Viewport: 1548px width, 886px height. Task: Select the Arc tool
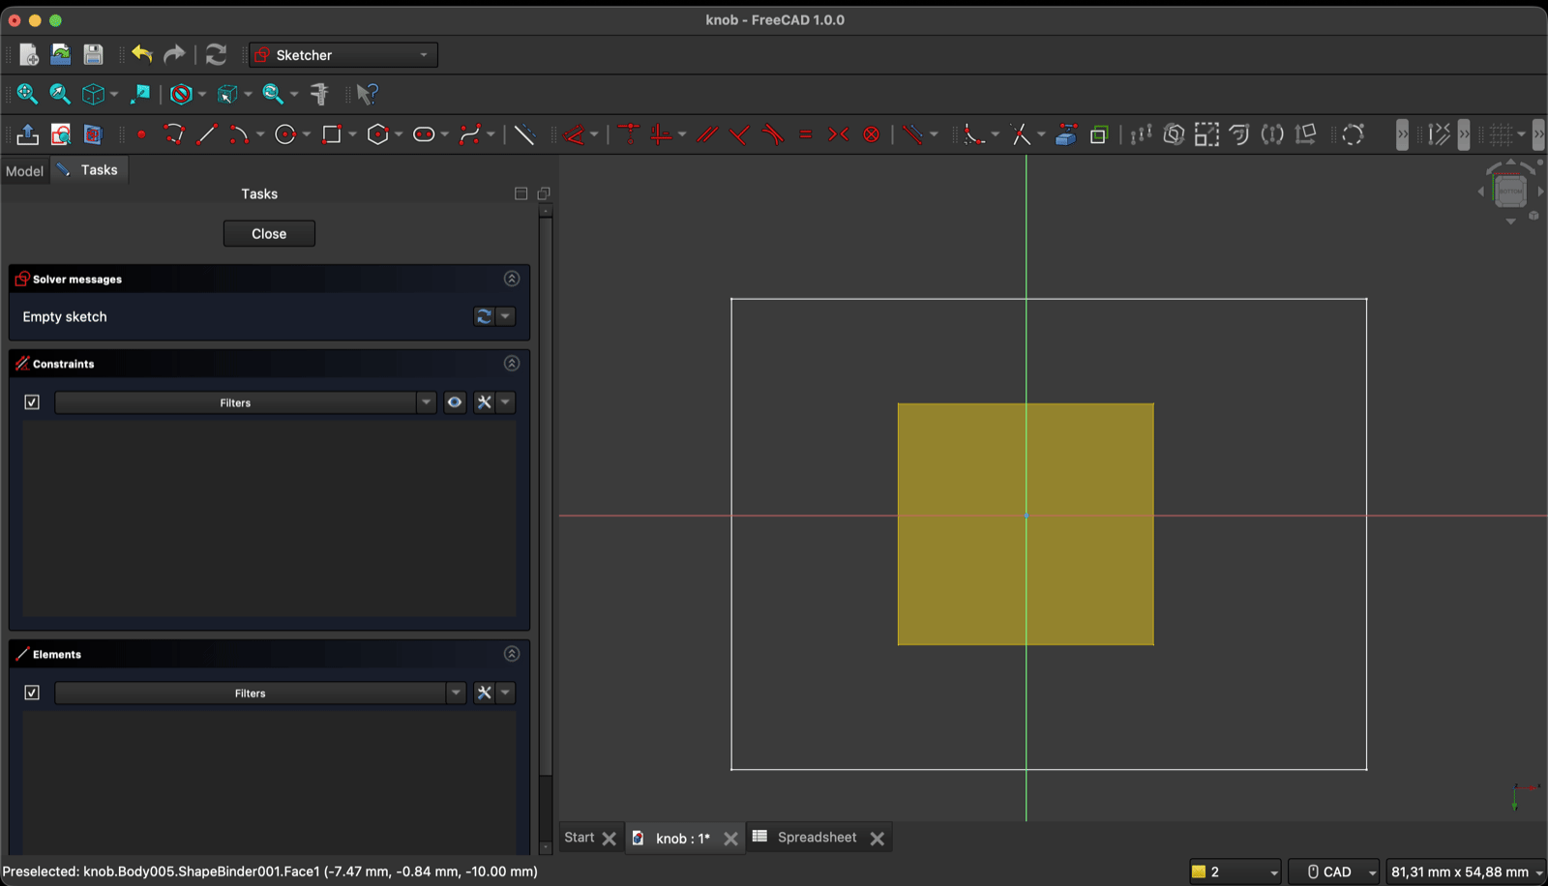[239, 134]
